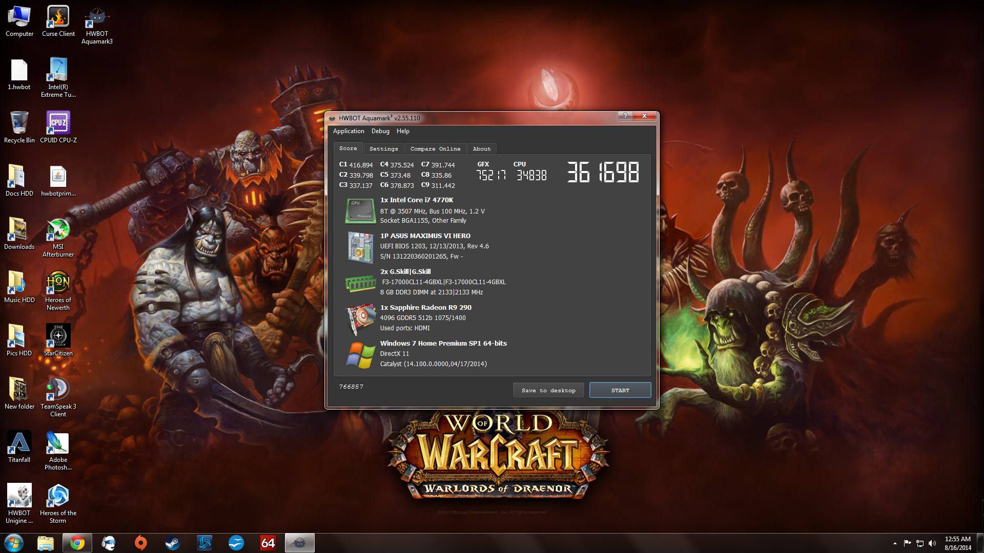Open the Downloads folder icon
Screen dimensions: 984x553
pos(19,234)
